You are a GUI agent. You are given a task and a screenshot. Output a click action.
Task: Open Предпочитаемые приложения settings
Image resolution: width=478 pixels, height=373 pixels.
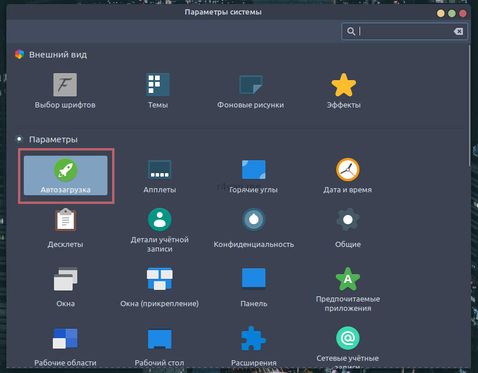tap(348, 279)
